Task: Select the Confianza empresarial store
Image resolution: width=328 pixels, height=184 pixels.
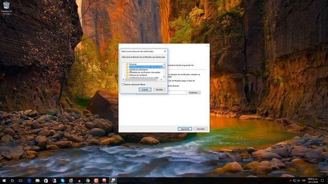Action: 138,70
